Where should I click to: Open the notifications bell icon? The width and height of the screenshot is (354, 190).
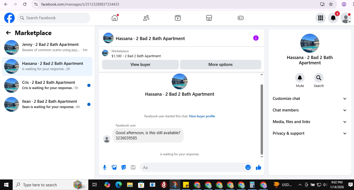pos(333,18)
